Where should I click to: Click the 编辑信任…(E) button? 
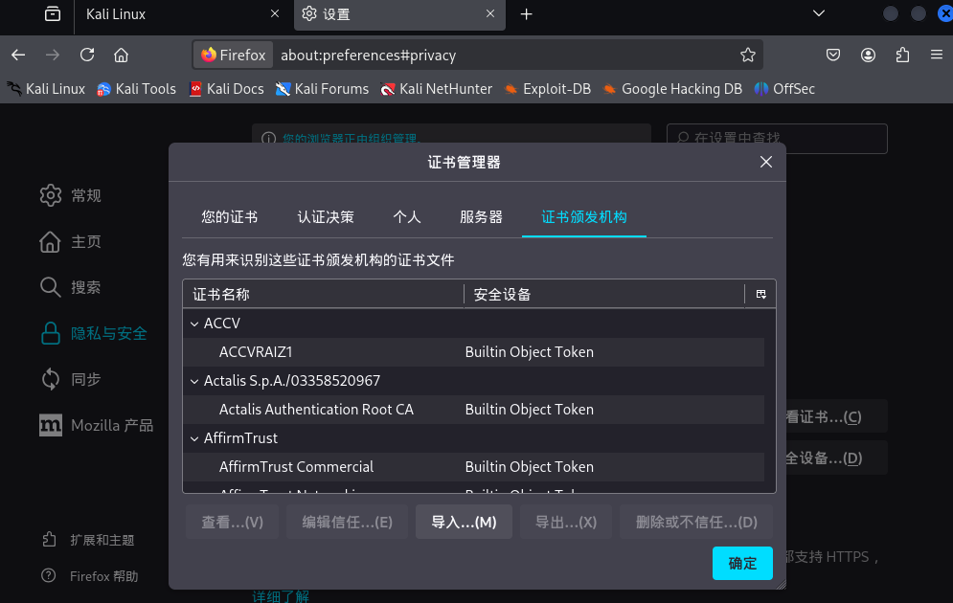coord(347,522)
